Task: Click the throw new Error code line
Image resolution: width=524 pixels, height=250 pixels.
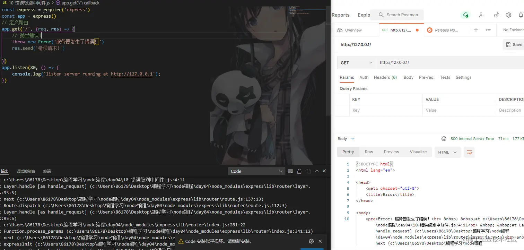Action: (x=58, y=42)
